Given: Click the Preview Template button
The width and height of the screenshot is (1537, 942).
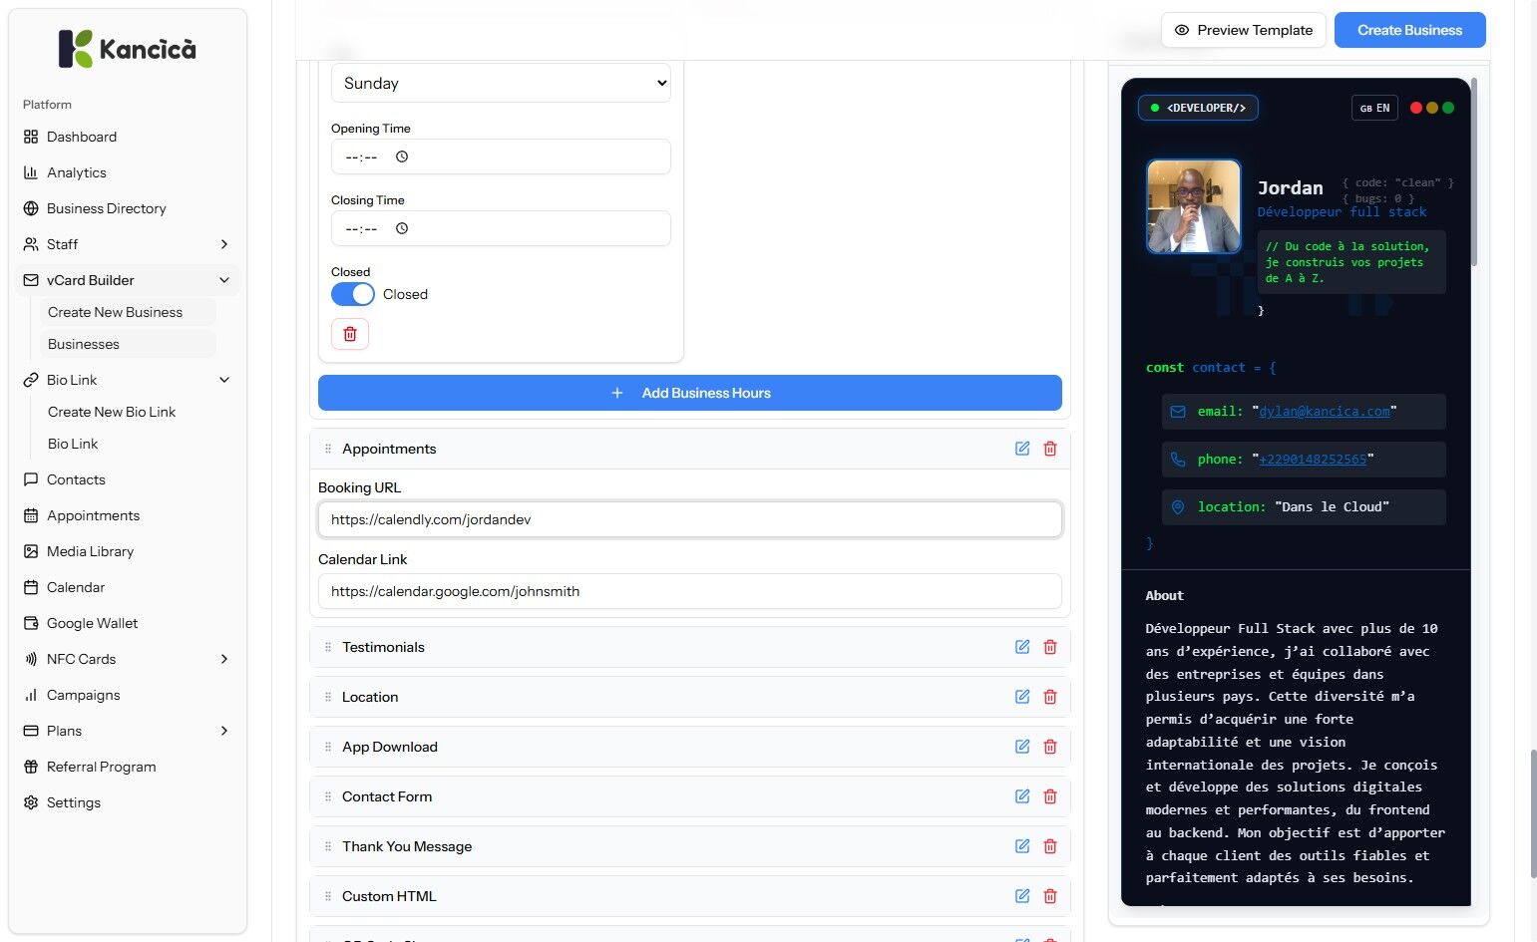Looking at the screenshot, I should pos(1244,30).
